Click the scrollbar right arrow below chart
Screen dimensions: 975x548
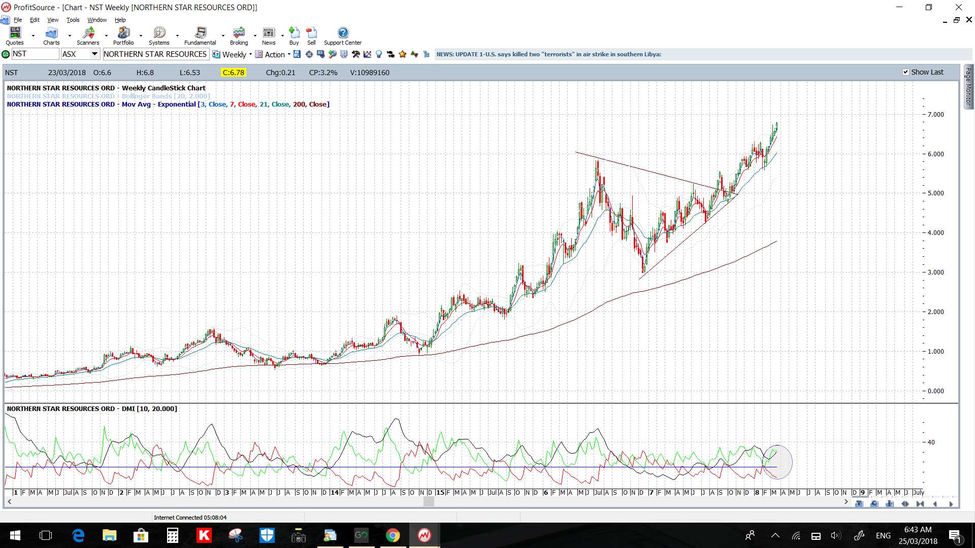[846, 501]
